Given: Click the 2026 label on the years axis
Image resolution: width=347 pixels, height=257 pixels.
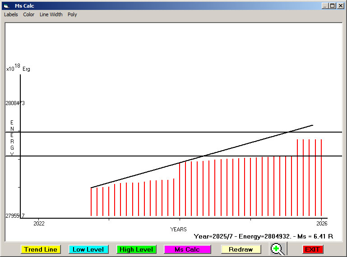Looking at the screenshot, I should 321,223.
